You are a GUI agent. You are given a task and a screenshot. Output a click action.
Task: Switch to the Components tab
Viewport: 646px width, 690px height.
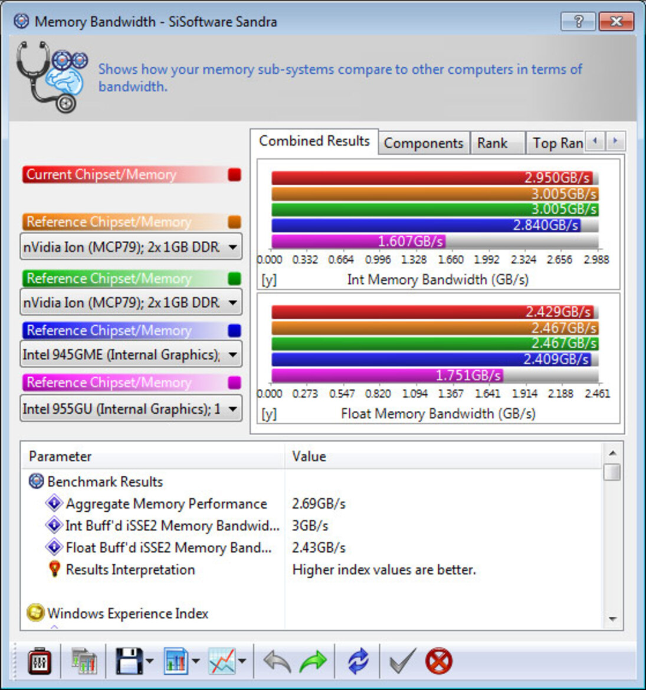(424, 143)
